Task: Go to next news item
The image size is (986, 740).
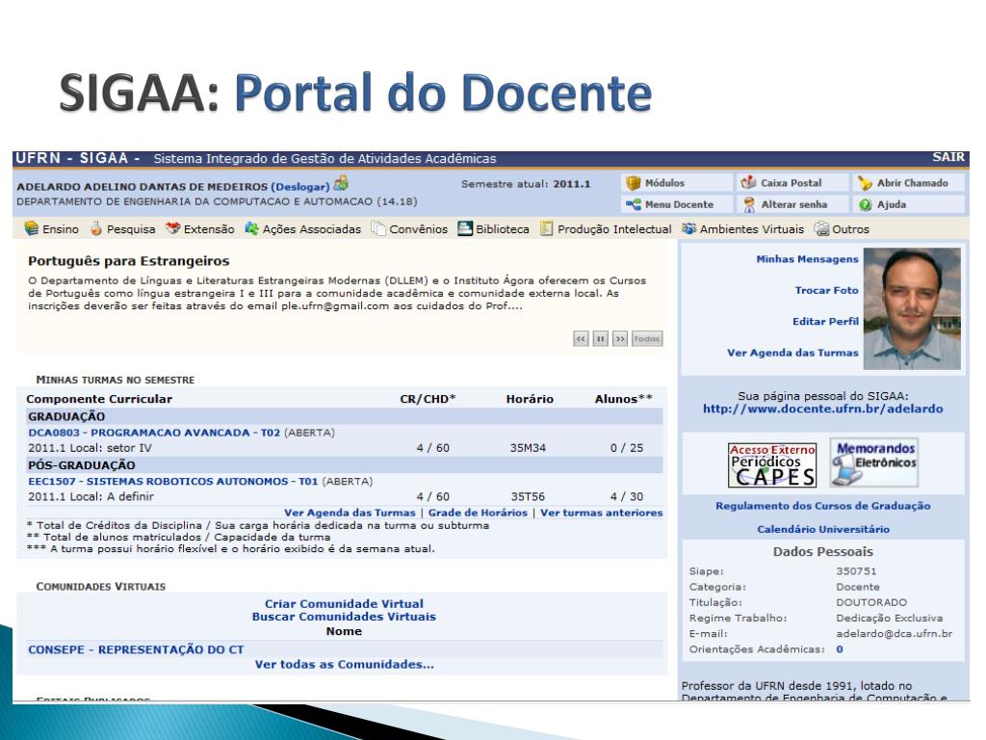Action: (620, 339)
